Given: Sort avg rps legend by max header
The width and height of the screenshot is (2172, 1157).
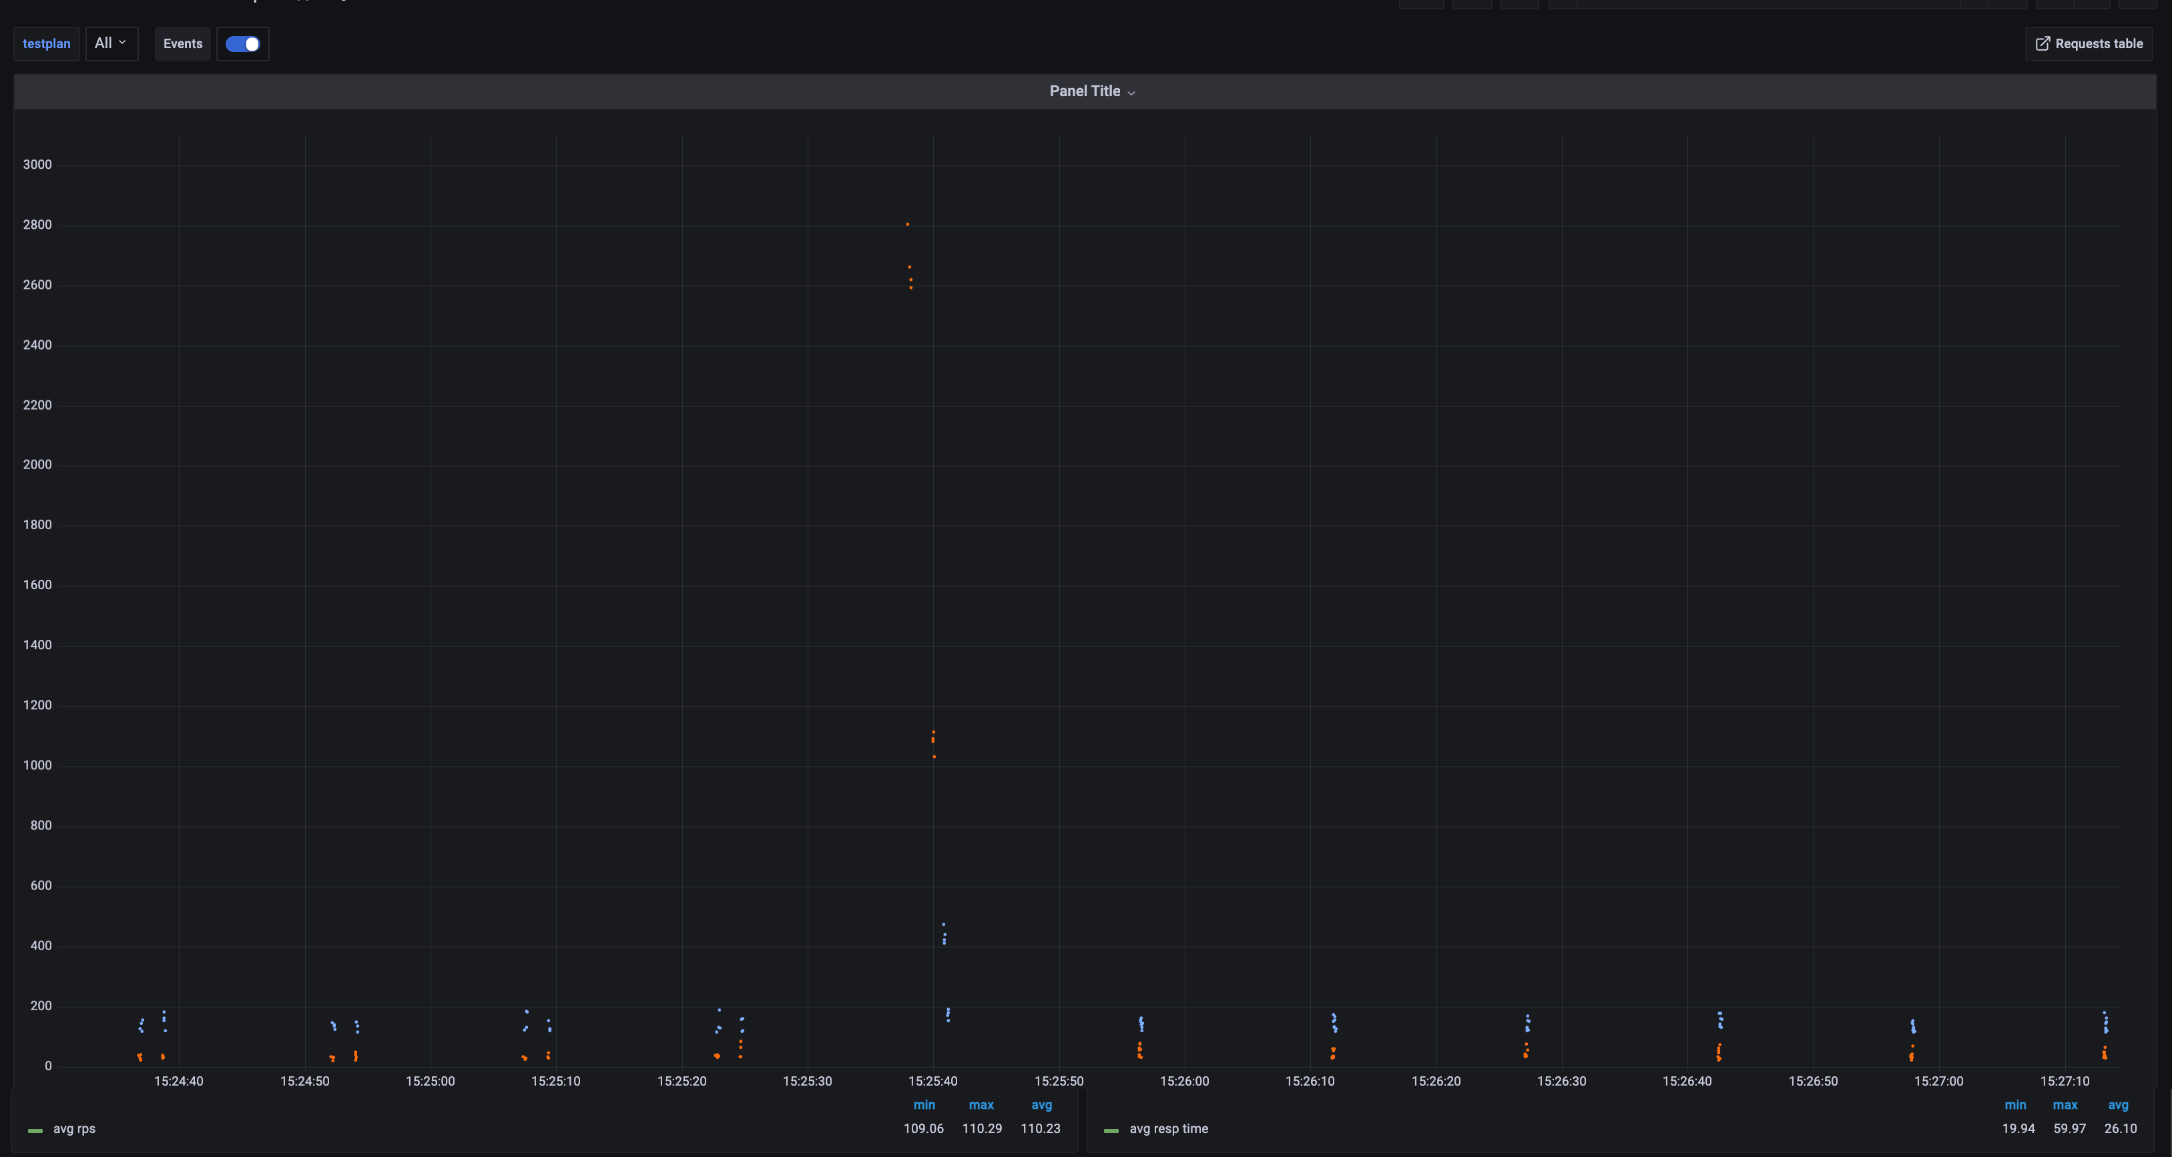Looking at the screenshot, I should (x=981, y=1105).
